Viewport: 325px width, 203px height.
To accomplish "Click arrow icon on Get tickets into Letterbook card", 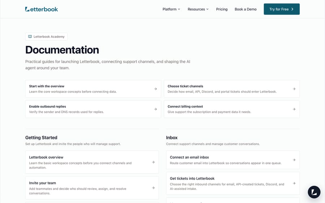I will [x=294, y=183].
